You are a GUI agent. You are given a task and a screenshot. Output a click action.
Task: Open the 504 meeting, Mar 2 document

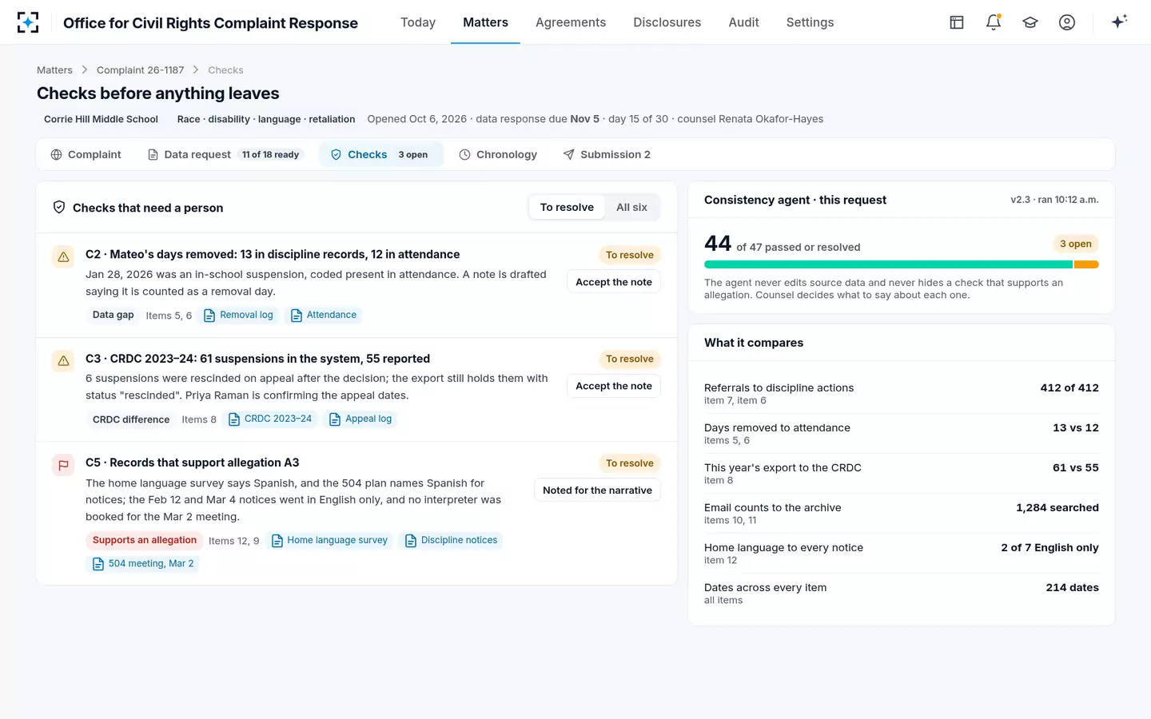click(x=143, y=563)
